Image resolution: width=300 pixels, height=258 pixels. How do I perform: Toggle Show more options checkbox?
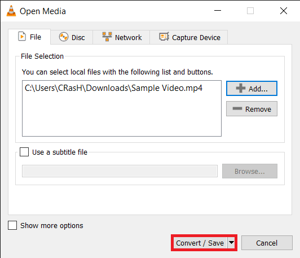point(12,225)
